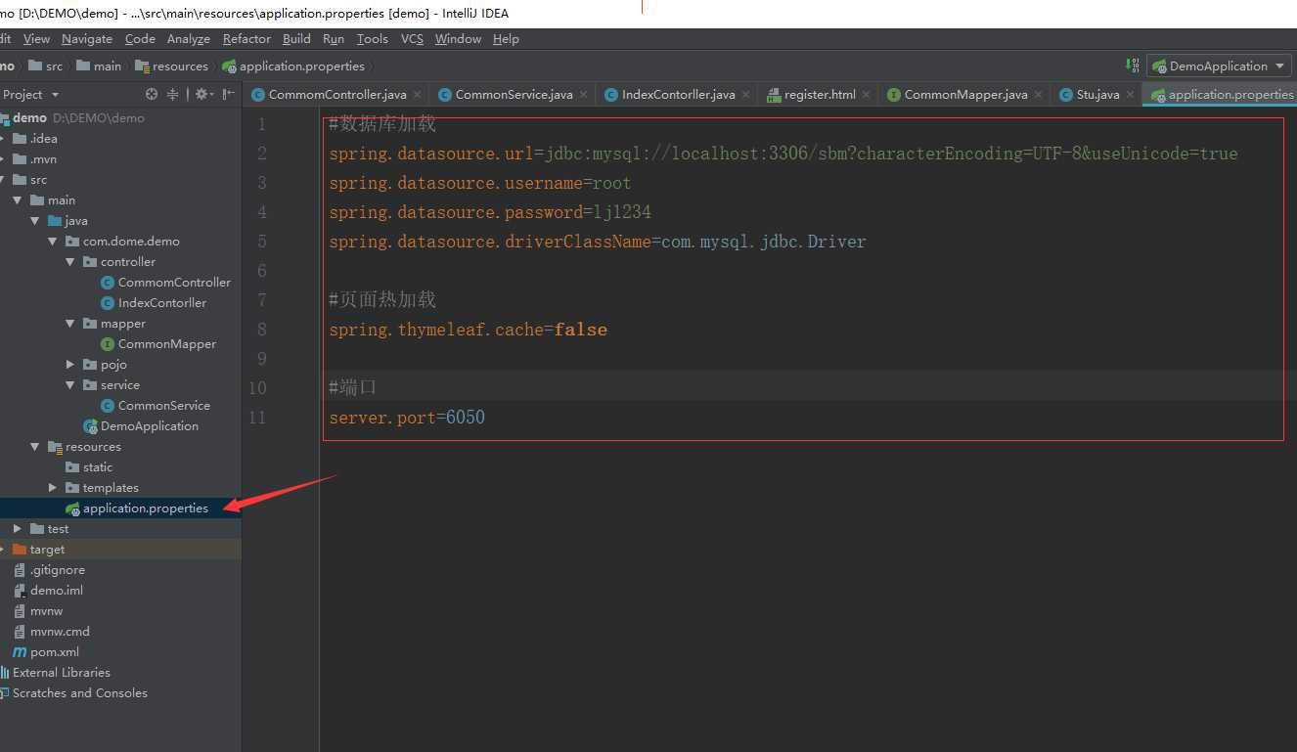Screen dimensions: 1297x752
Task: Click the spring.thymeleaf.cache=false line
Action: pos(468,330)
